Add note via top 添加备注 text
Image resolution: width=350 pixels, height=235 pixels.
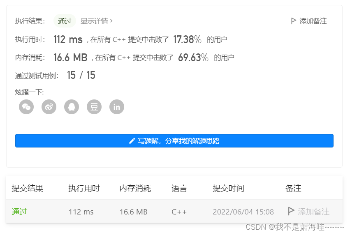(x=313, y=21)
